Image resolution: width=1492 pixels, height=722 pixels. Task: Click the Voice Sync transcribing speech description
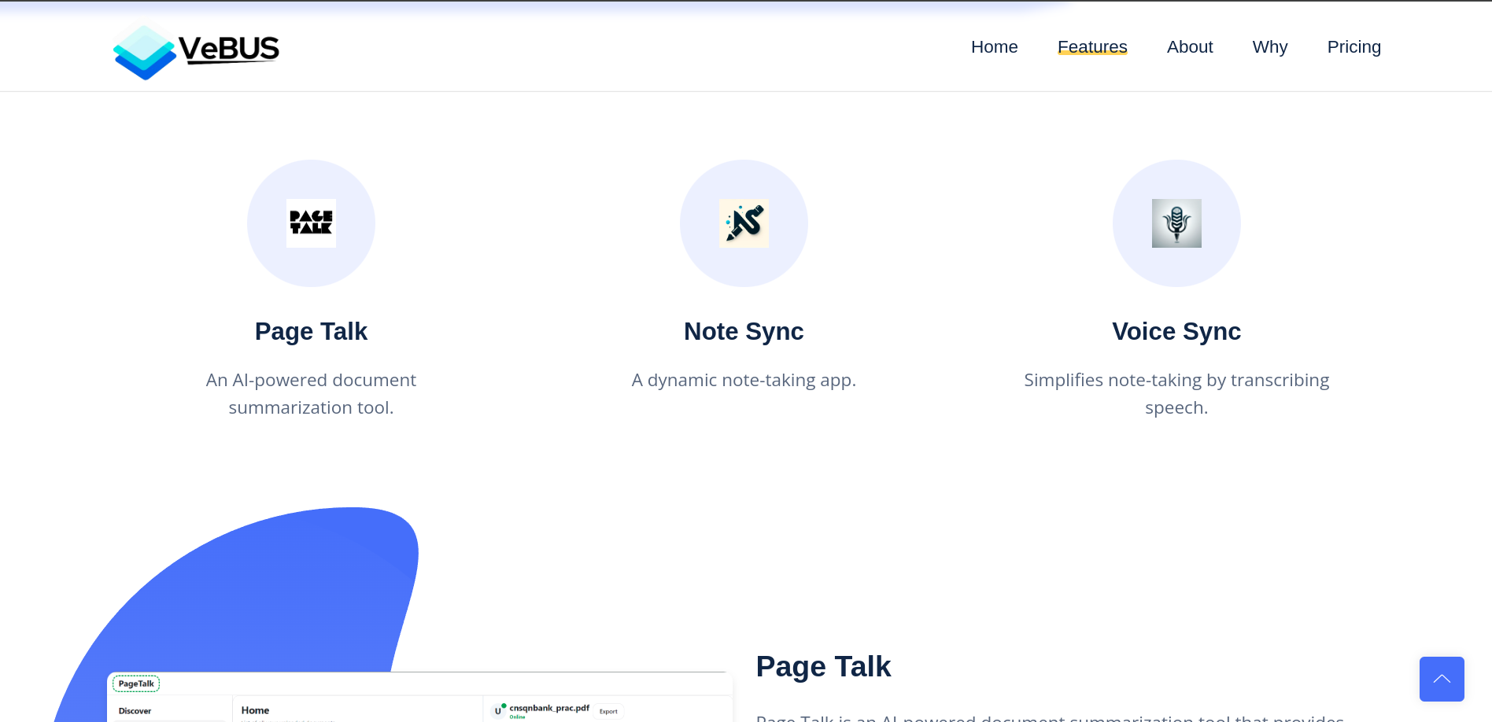point(1176,394)
